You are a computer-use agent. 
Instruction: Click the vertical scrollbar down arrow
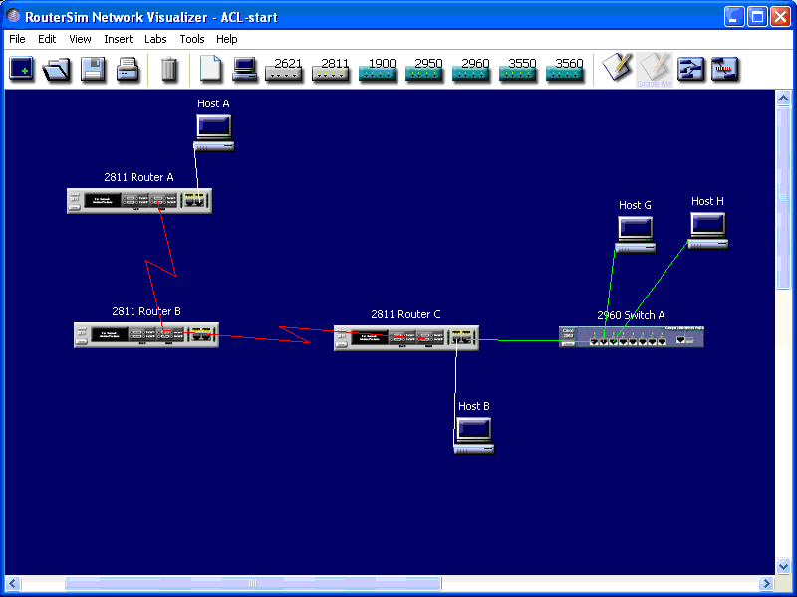point(783,566)
